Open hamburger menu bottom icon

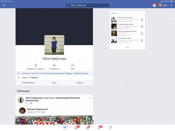pyautogui.click(x=110, y=128)
